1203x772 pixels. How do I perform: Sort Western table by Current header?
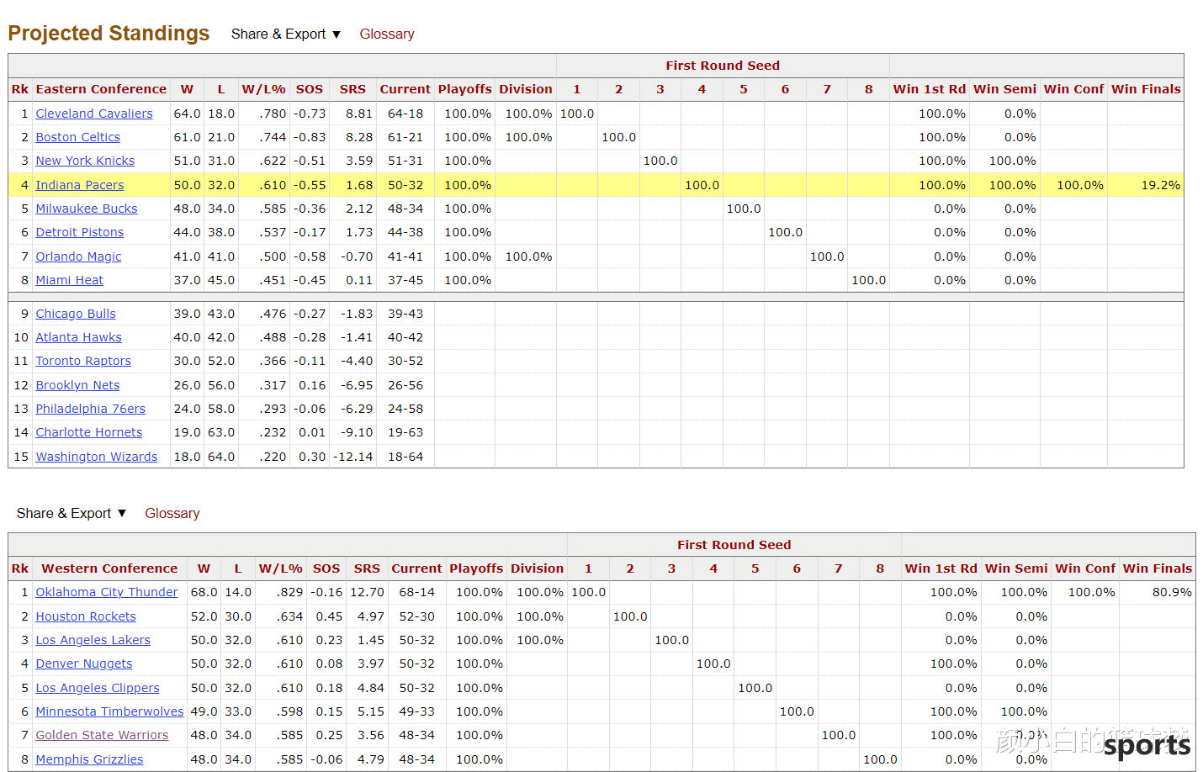click(416, 568)
